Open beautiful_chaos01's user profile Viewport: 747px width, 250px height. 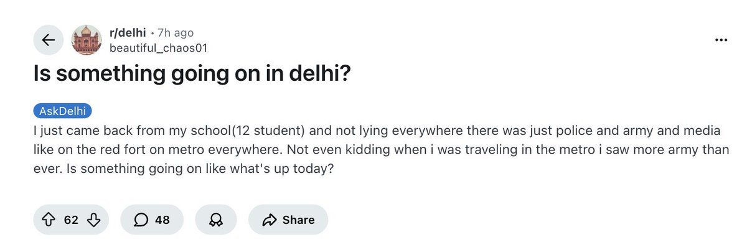click(158, 48)
